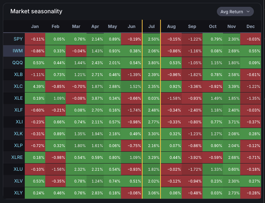Open the Avg Return dropdown
265x203 pixels.
click(235, 12)
